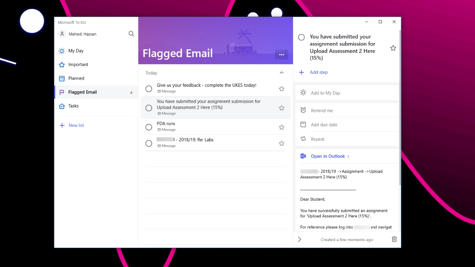
Task: Star the '2018/19: Re: Labs' task
Action: tap(282, 143)
